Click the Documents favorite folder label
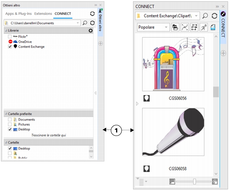The width and height of the screenshot is (229, 191). pyautogui.click(x=26, y=120)
